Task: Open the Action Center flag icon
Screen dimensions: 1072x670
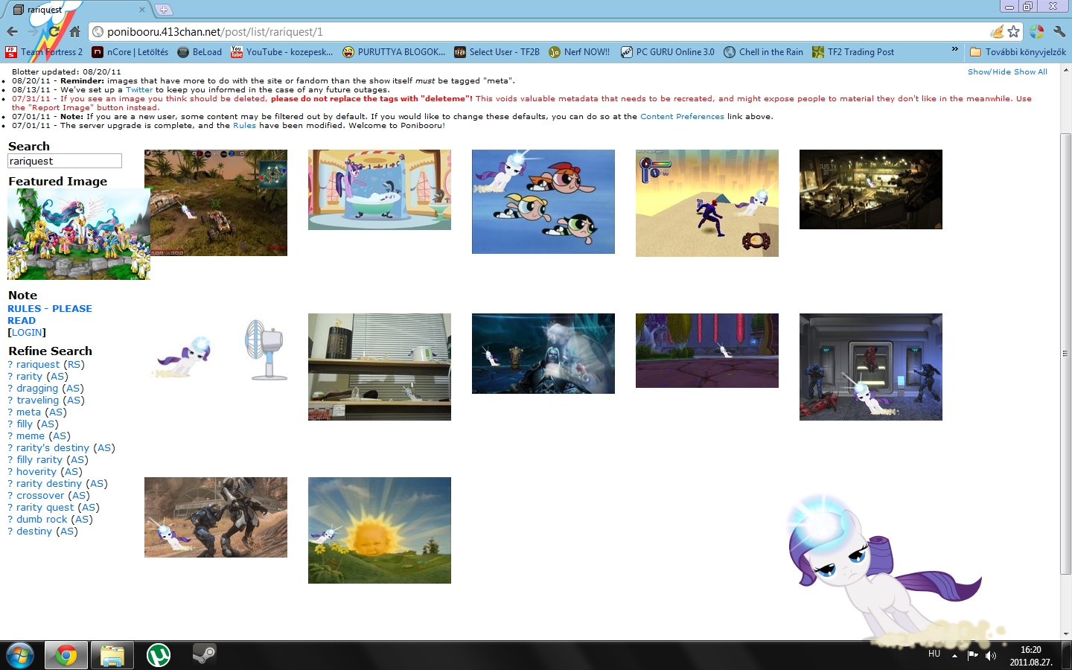Action: point(972,655)
